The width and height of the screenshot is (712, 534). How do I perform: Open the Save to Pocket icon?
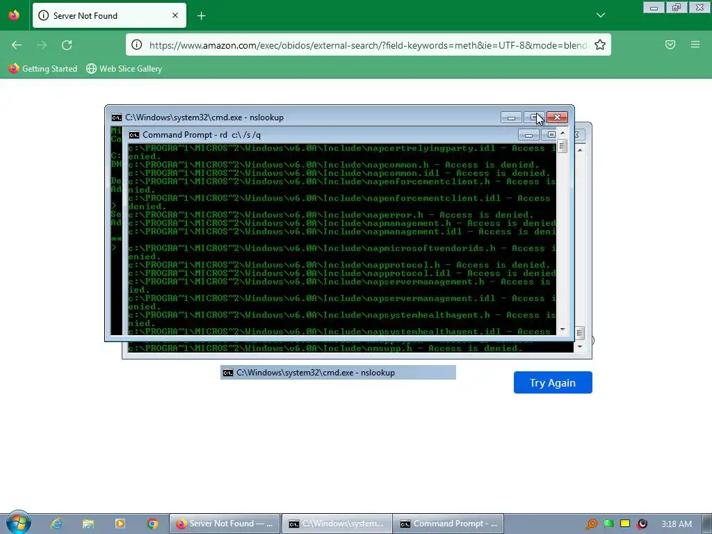pyautogui.click(x=670, y=44)
